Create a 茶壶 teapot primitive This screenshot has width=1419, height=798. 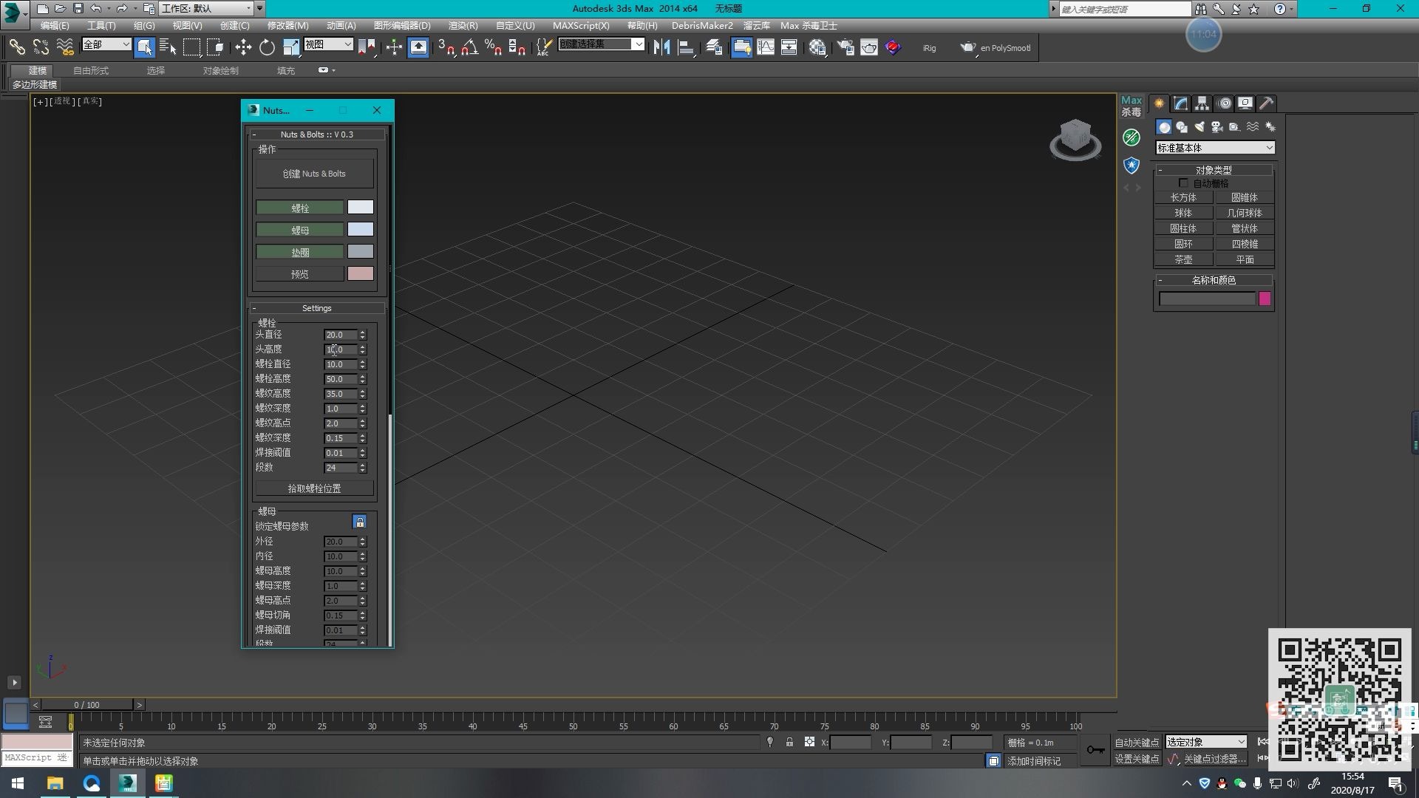(x=1183, y=259)
